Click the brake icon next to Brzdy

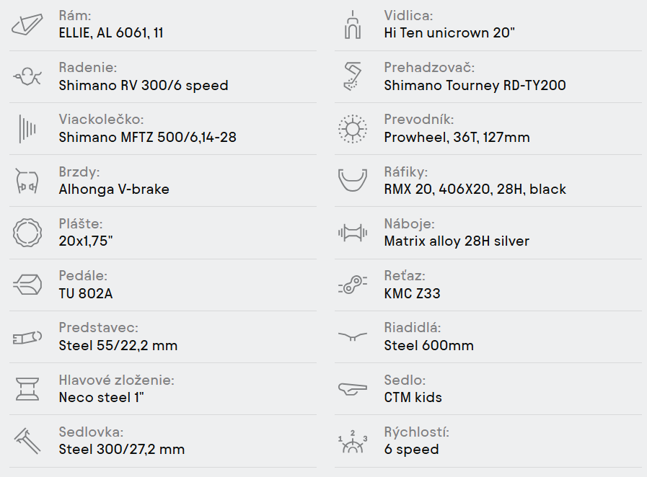pos(27,181)
